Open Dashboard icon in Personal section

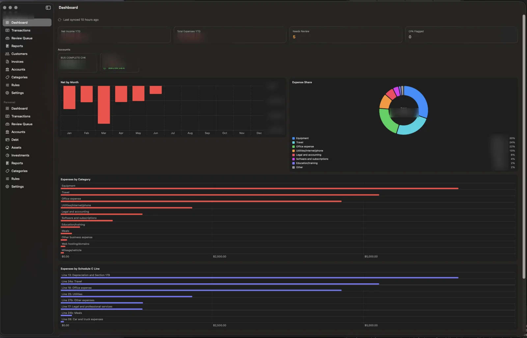7,108
